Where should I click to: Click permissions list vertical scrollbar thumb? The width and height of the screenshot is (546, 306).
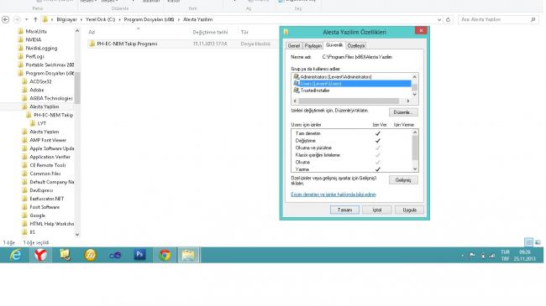click(x=415, y=148)
